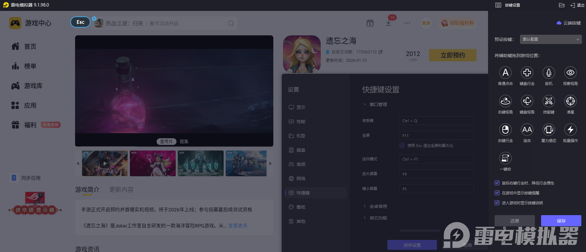This screenshot has height=252, width=586.
Task: Select the 技能键 crossed swords icon
Action: click(x=549, y=101)
